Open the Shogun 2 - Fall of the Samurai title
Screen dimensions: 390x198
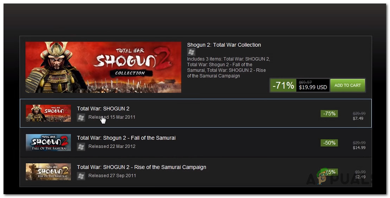click(126, 138)
